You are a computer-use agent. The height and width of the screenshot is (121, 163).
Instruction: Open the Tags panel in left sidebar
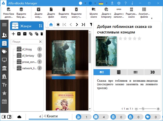click(4, 52)
